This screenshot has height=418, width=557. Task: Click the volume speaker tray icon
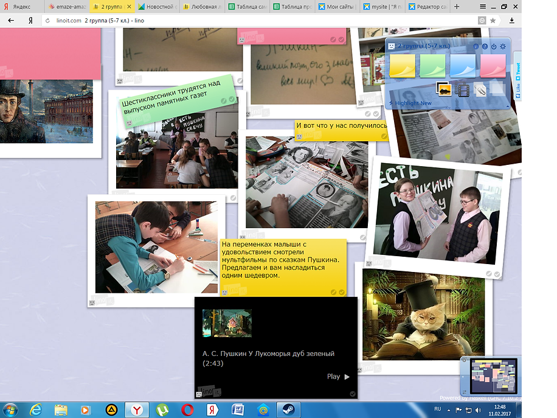pyautogui.click(x=478, y=410)
